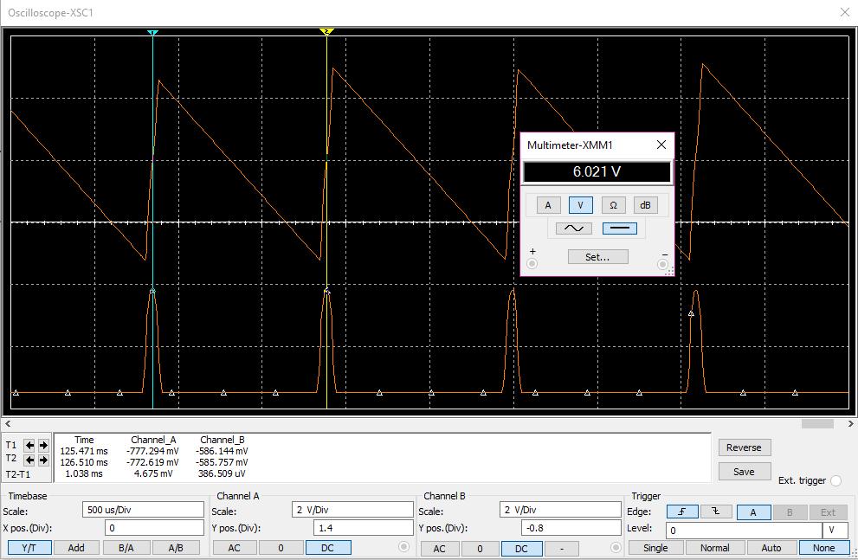858x560 pixels.
Task: Switch multimeter to ammeter A mode
Action: click(x=548, y=205)
